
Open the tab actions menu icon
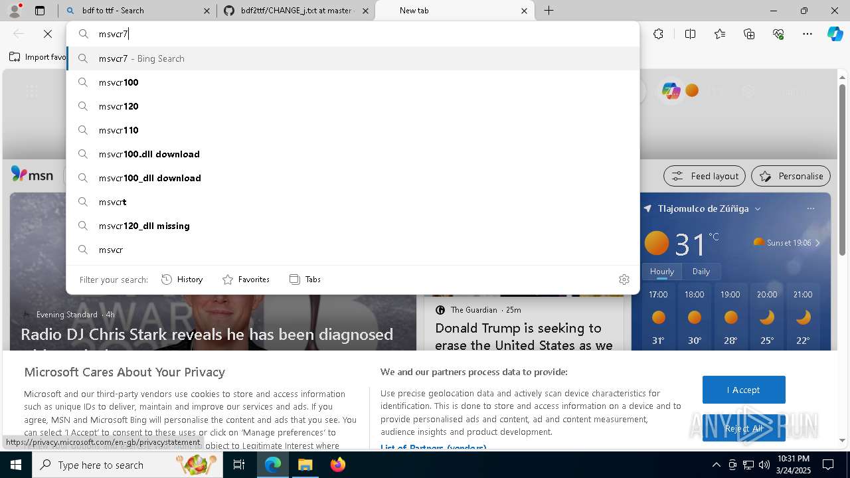pos(40,11)
